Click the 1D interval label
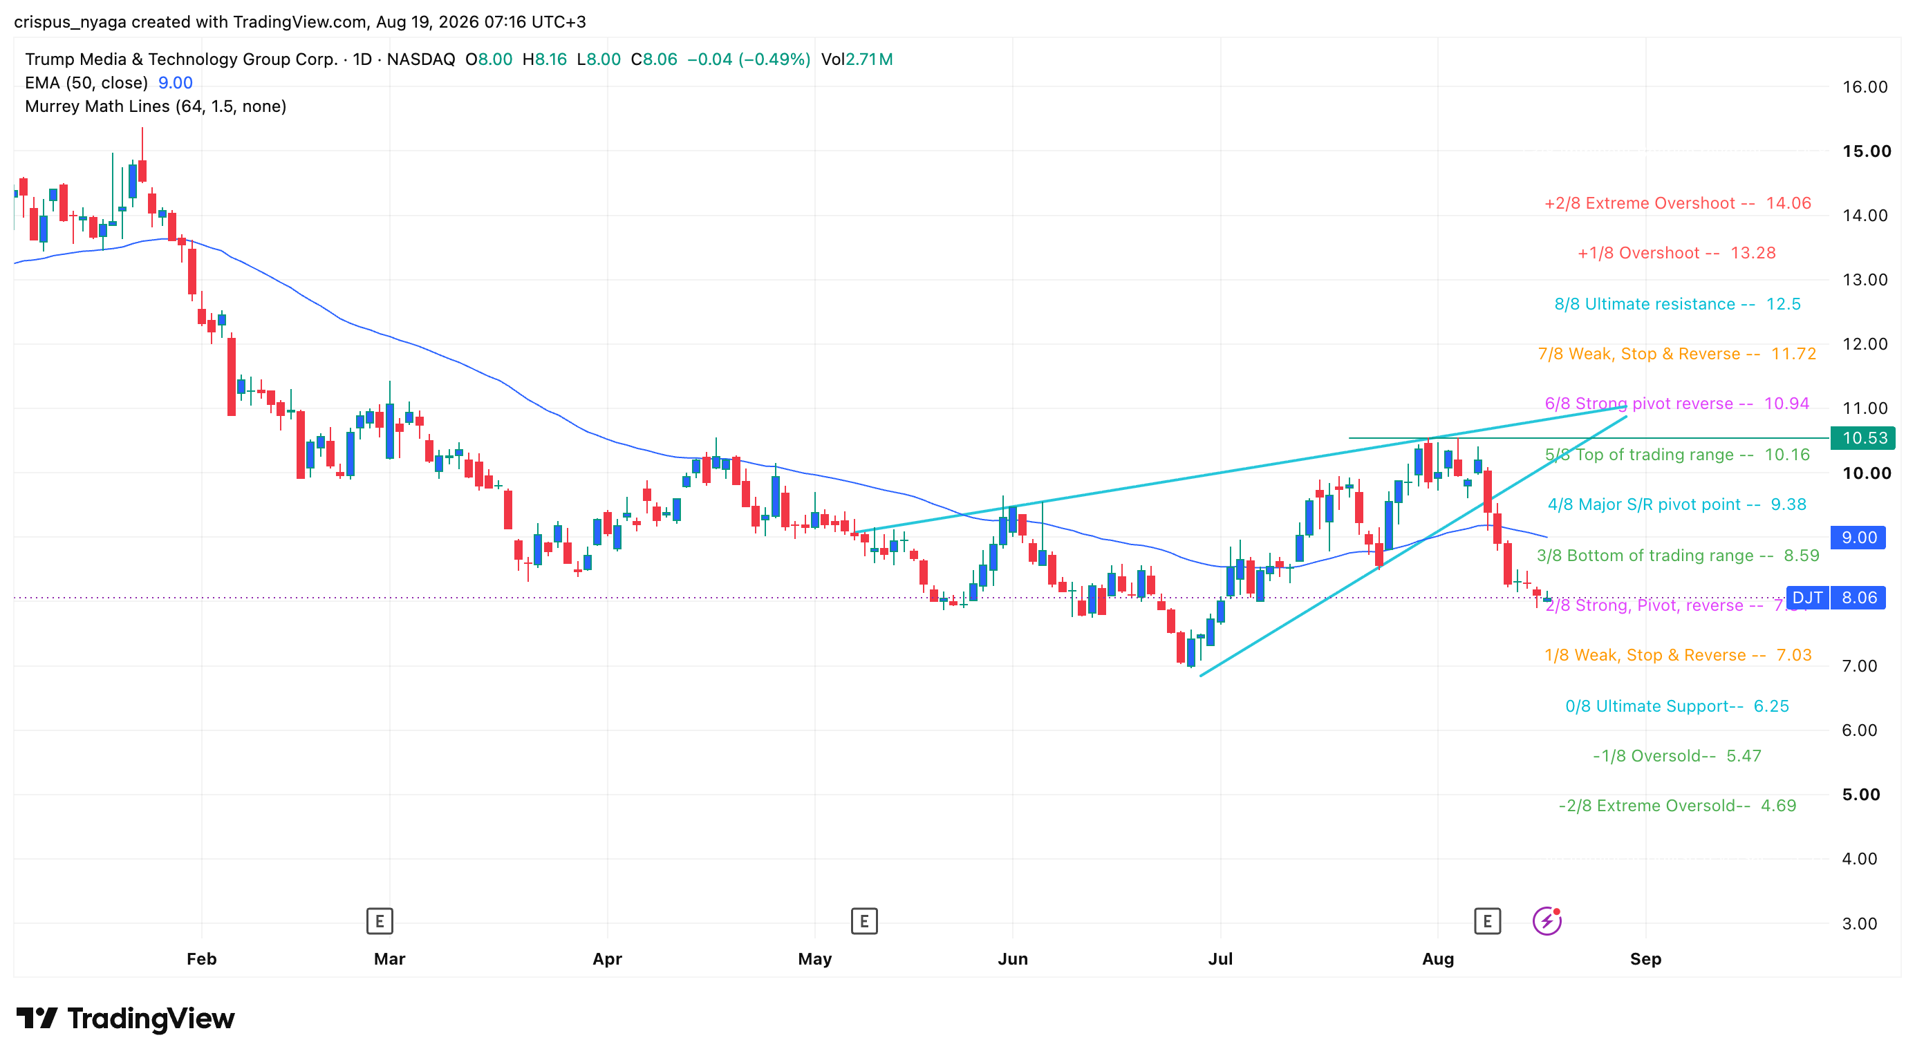This screenshot has width=1915, height=1060. pos(362,59)
